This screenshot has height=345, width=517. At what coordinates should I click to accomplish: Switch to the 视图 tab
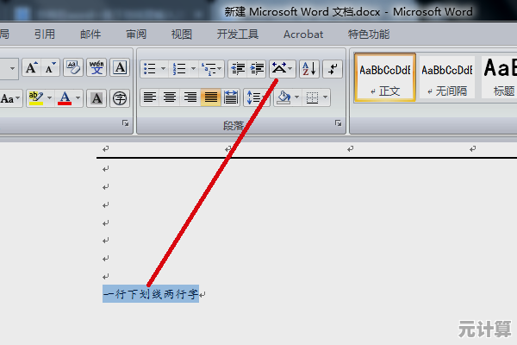(182, 34)
